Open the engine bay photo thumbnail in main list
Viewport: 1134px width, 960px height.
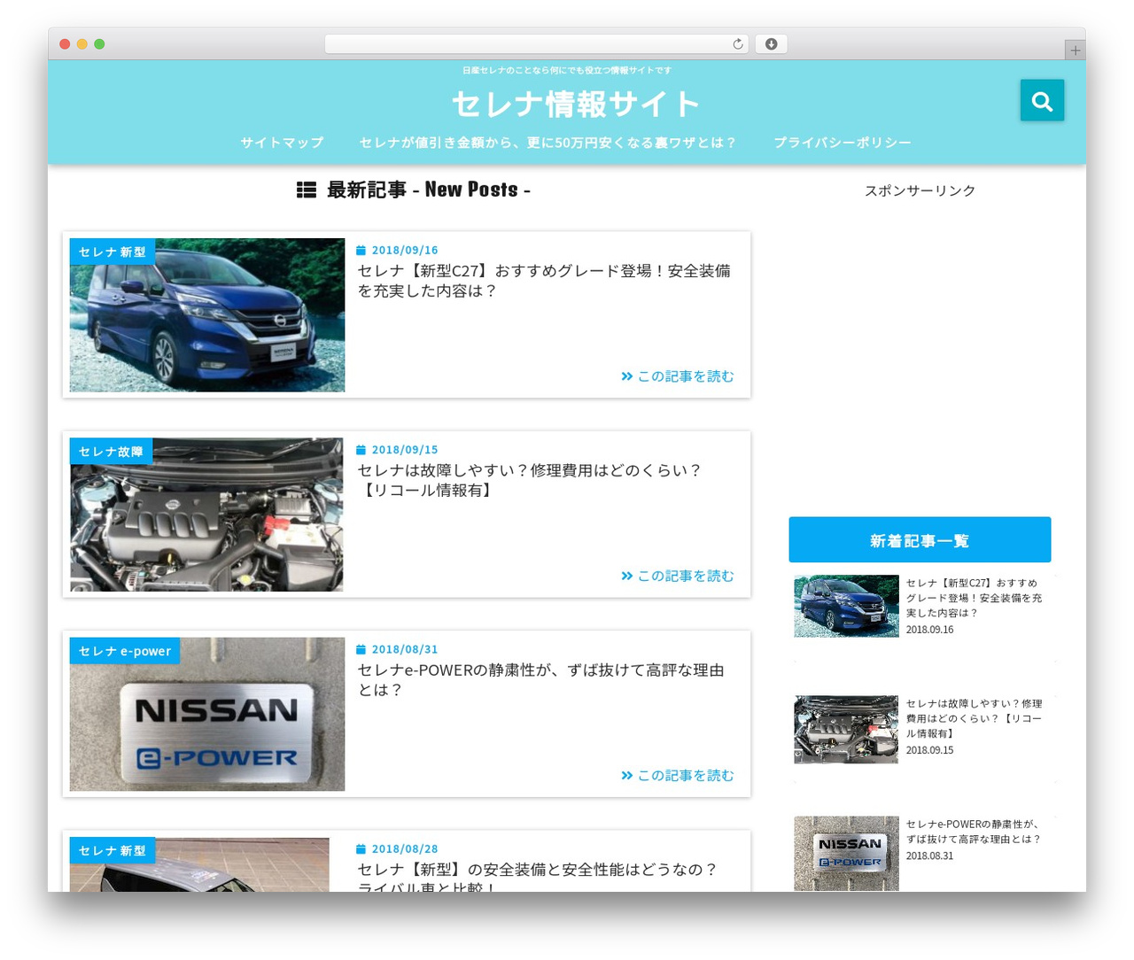(207, 515)
